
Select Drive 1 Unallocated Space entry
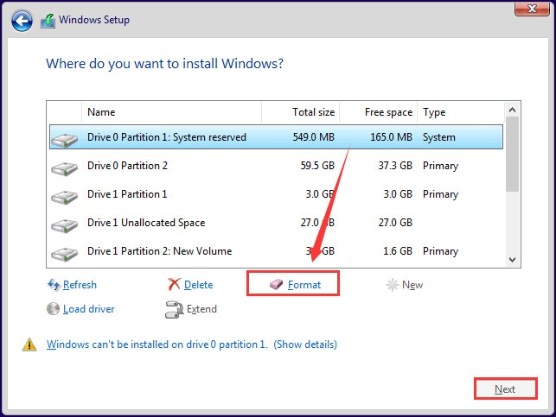tap(276, 222)
